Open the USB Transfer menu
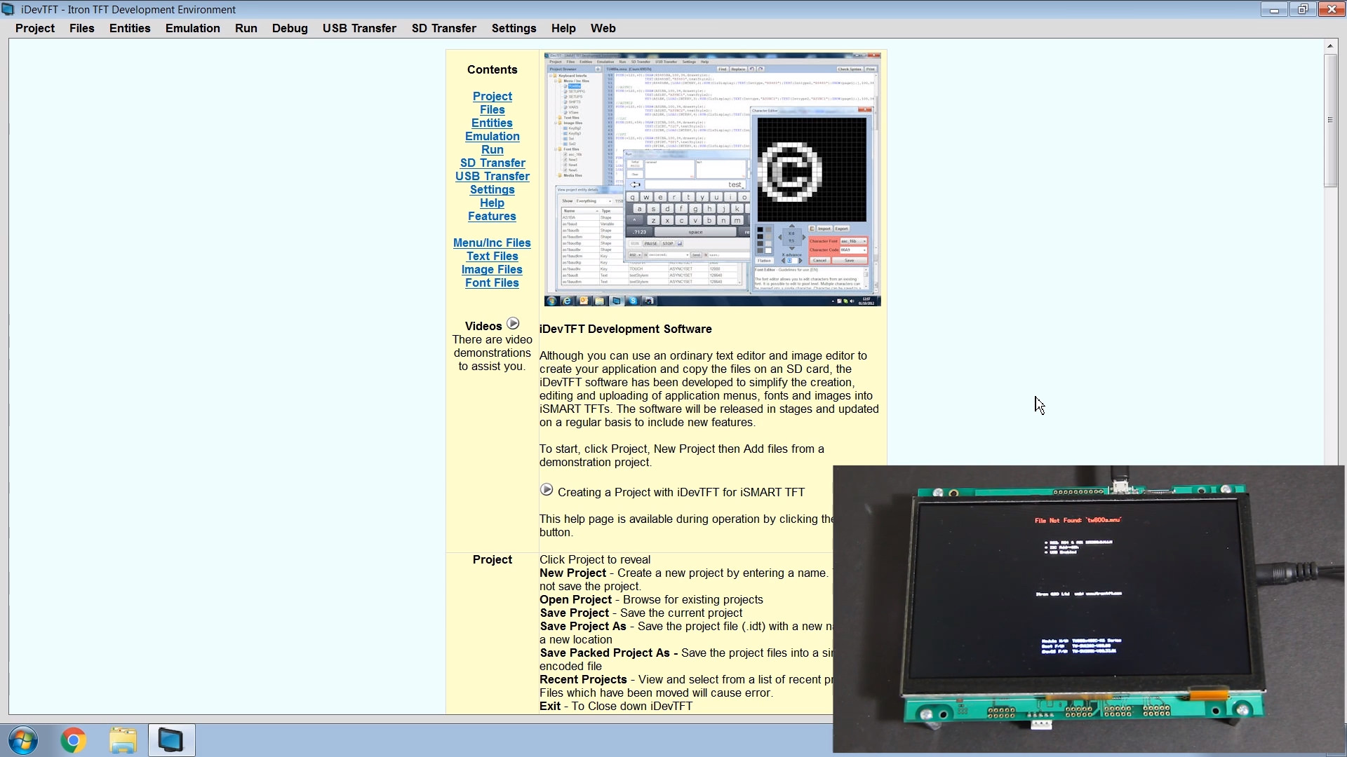Screen dimensions: 1347x757 (x=359, y=28)
